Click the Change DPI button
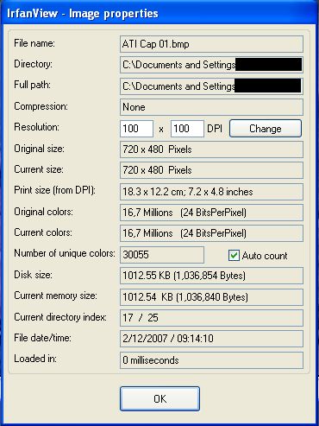319x426 pixels. point(266,129)
